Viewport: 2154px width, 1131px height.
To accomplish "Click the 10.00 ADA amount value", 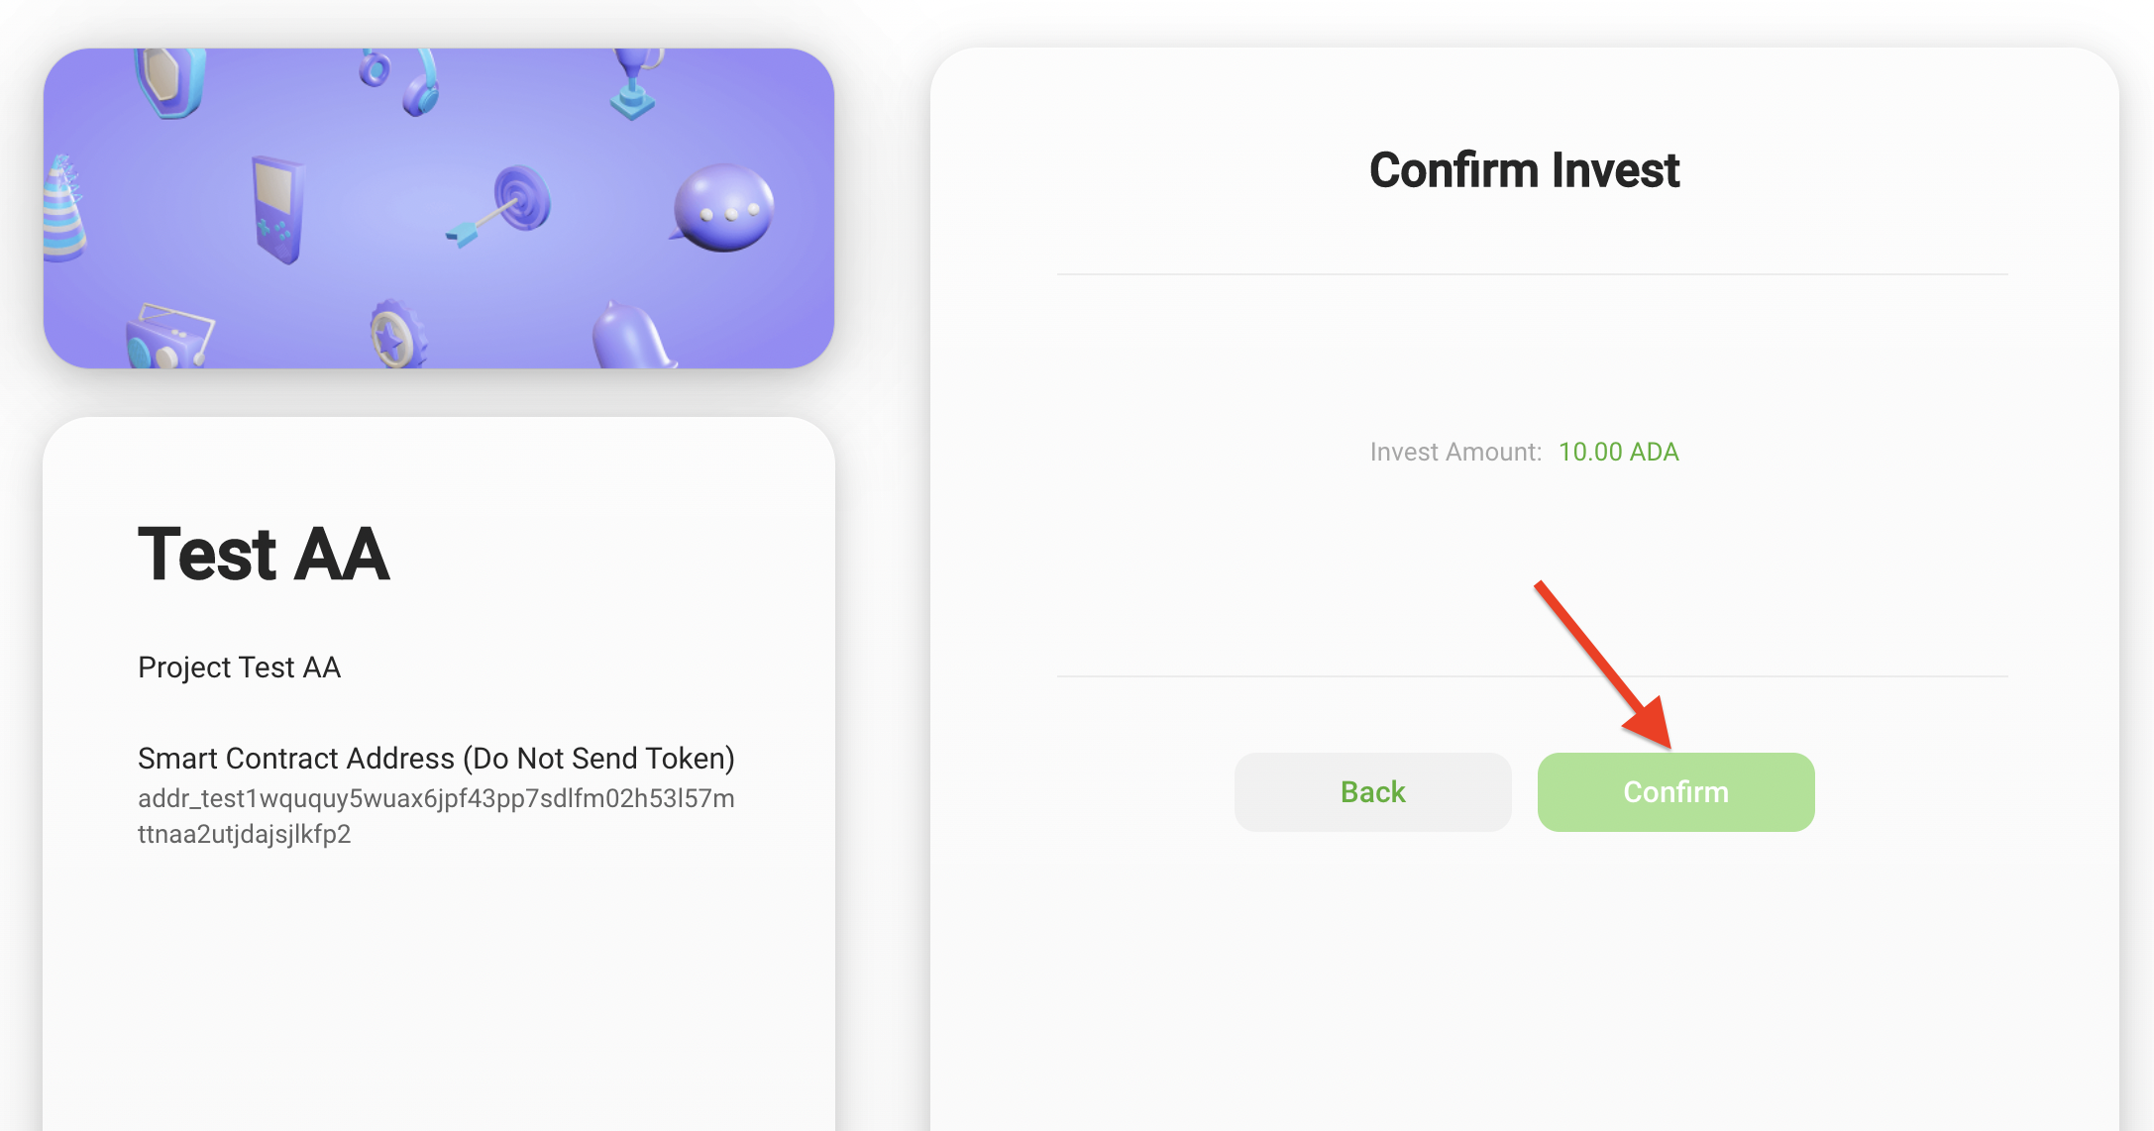I will coord(1618,452).
